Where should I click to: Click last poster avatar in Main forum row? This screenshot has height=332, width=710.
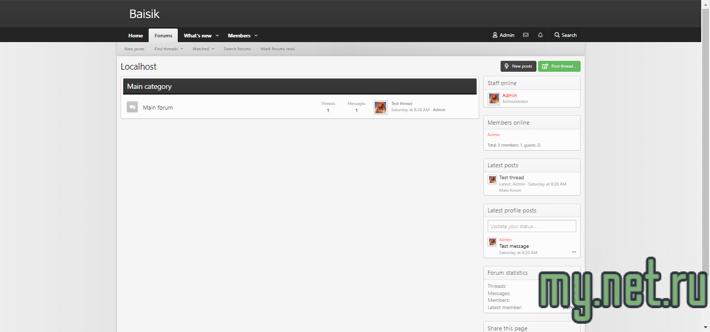click(x=380, y=107)
